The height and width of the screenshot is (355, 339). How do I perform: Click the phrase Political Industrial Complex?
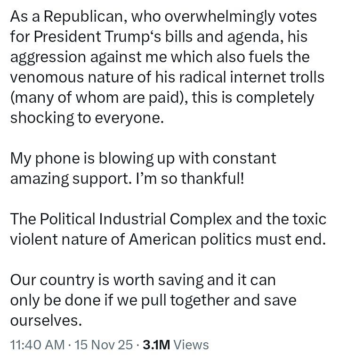tap(136, 219)
